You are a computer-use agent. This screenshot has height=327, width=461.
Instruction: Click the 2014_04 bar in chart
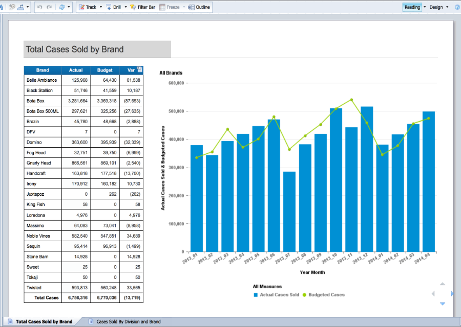[429, 181]
